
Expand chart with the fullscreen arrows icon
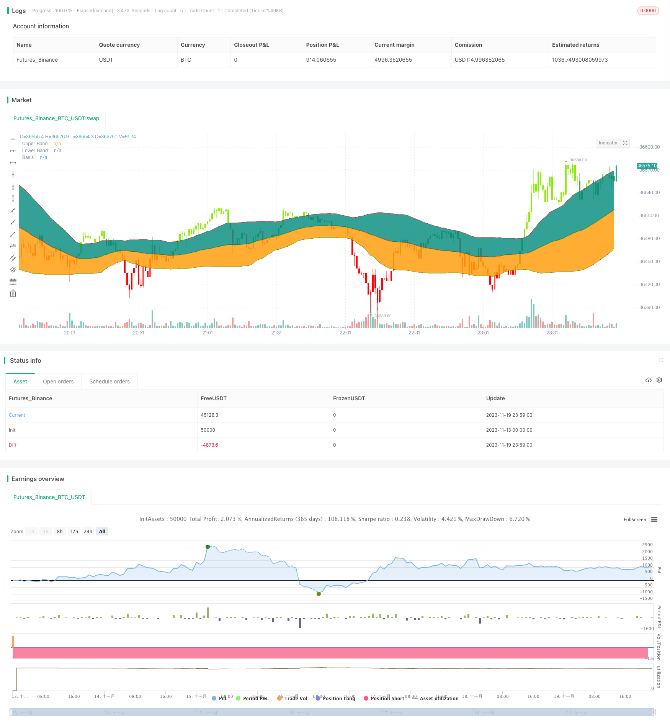tap(625, 143)
